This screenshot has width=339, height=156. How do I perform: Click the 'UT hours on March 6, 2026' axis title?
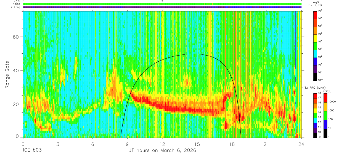(162, 150)
